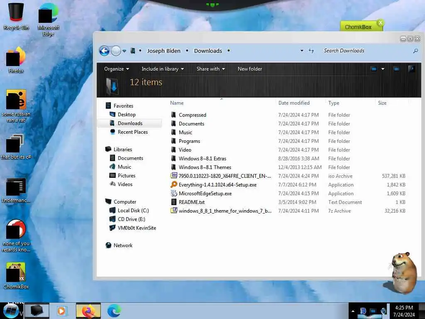425x319 pixels.
Task: Select Everything-1.4.1.1024.x64-Setup.exe
Action: [217, 184]
